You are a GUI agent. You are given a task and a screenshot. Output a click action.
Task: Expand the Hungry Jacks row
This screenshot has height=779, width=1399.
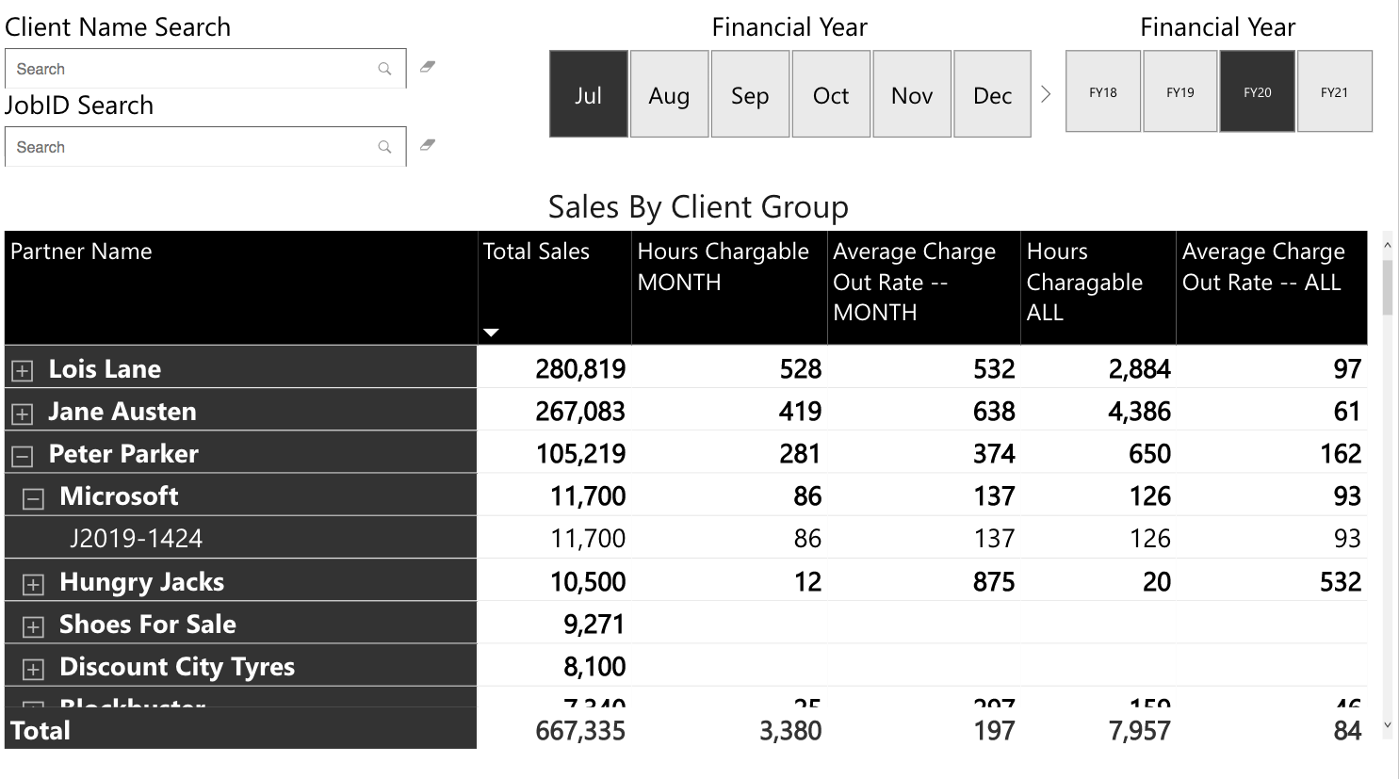click(33, 584)
